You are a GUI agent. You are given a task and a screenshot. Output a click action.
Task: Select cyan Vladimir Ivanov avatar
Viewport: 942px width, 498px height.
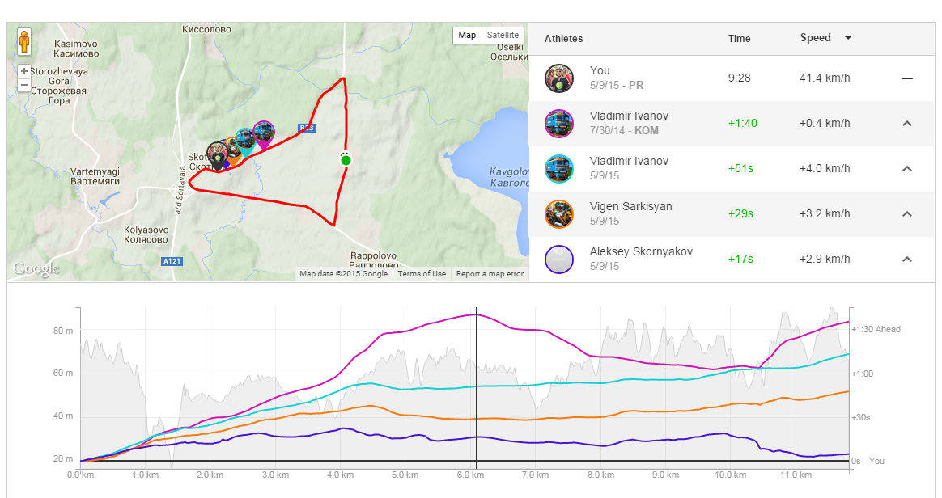click(x=559, y=169)
